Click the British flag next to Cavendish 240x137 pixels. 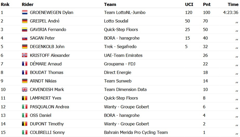click(25, 90)
